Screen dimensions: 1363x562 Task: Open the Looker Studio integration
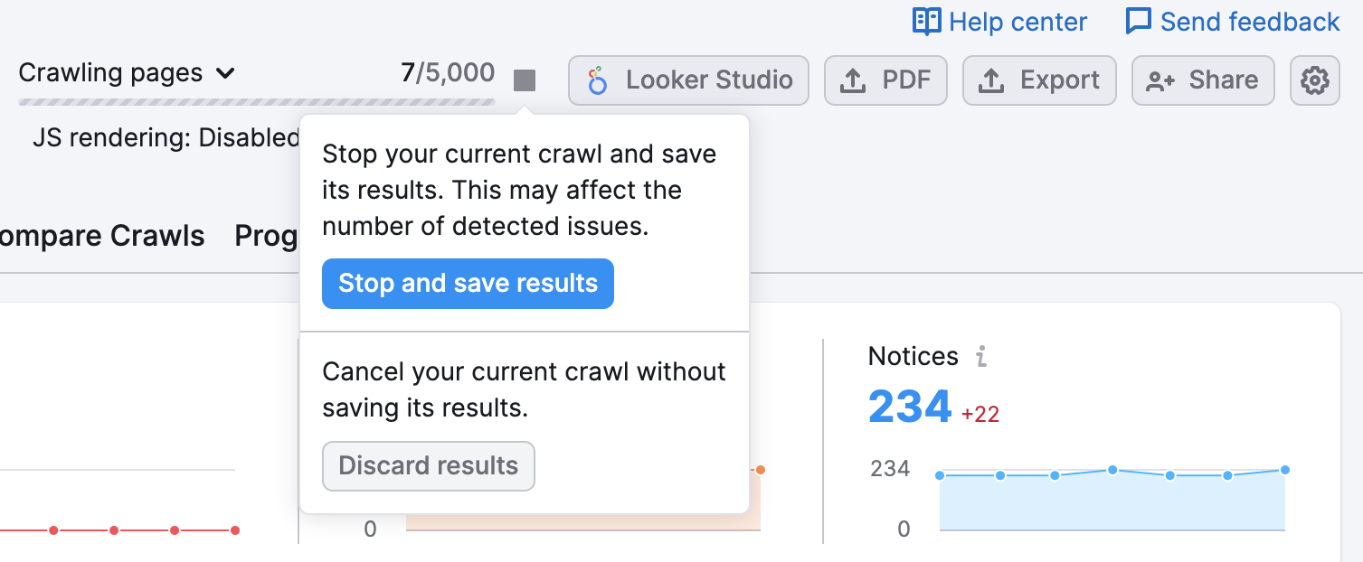(688, 80)
